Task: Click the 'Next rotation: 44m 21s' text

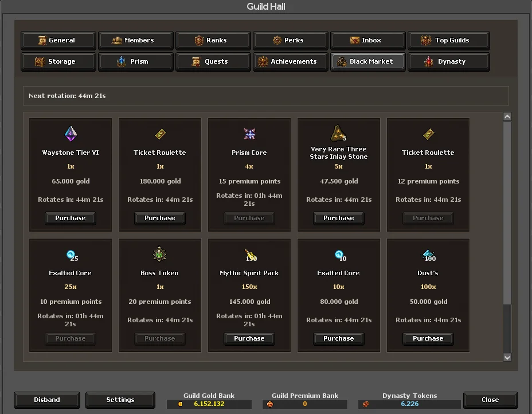Action: (67, 96)
